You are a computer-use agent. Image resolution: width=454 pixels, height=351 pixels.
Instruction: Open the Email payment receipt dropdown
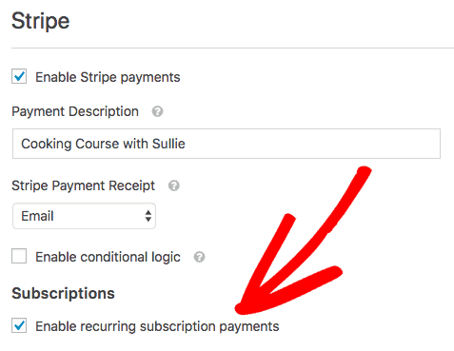point(84,216)
